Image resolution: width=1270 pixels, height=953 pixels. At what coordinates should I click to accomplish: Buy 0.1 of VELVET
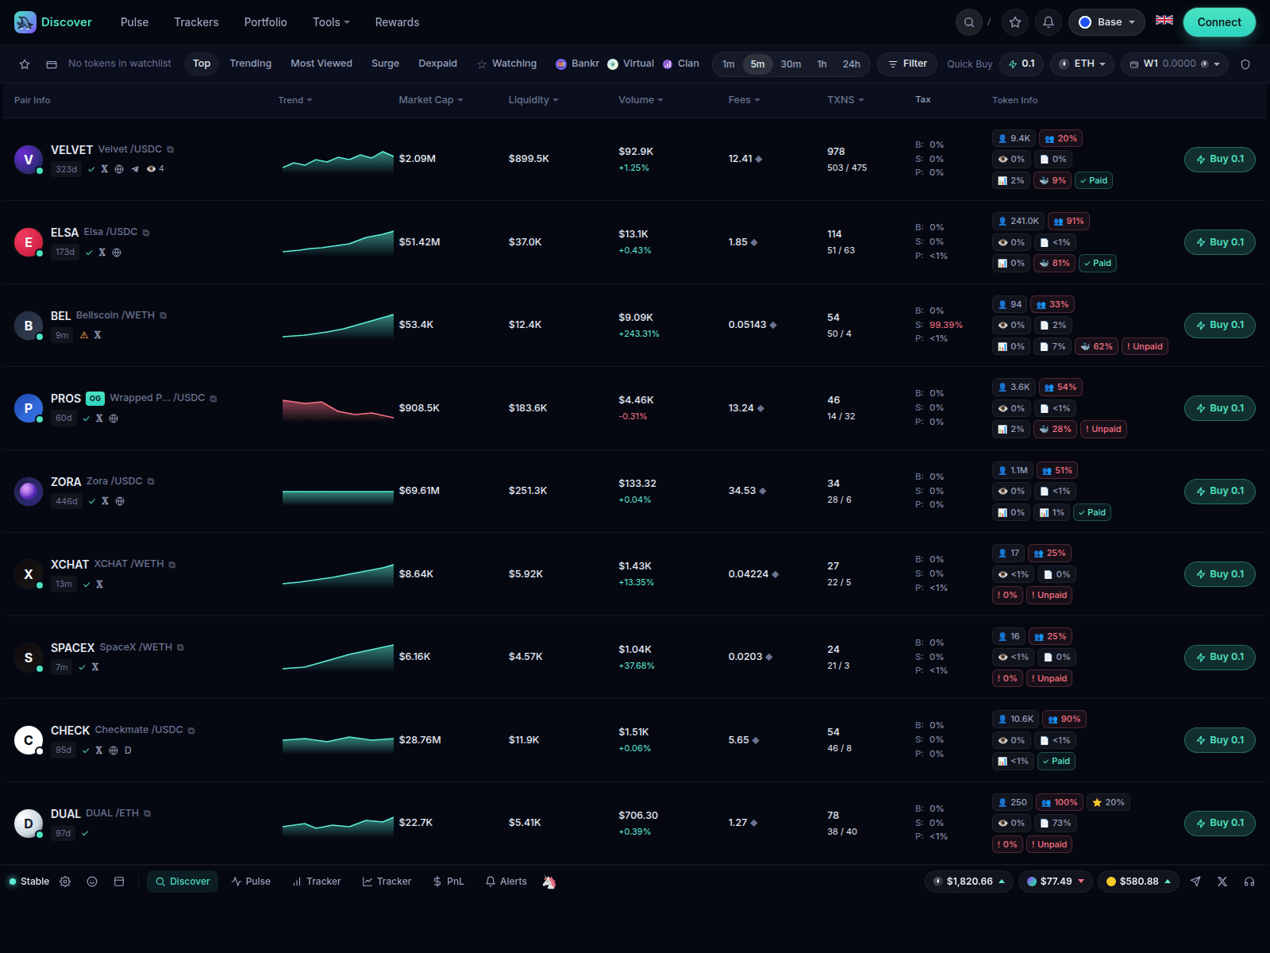1220,160
